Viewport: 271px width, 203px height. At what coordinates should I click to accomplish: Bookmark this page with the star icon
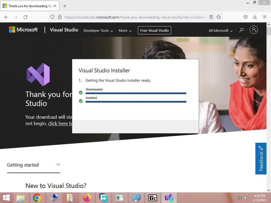click(219, 17)
